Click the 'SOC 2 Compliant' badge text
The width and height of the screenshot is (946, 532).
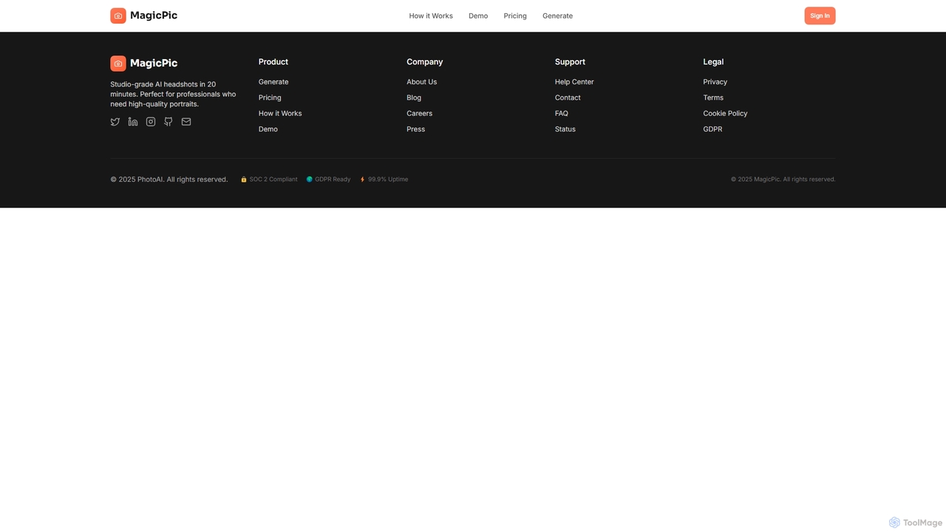pos(273,180)
